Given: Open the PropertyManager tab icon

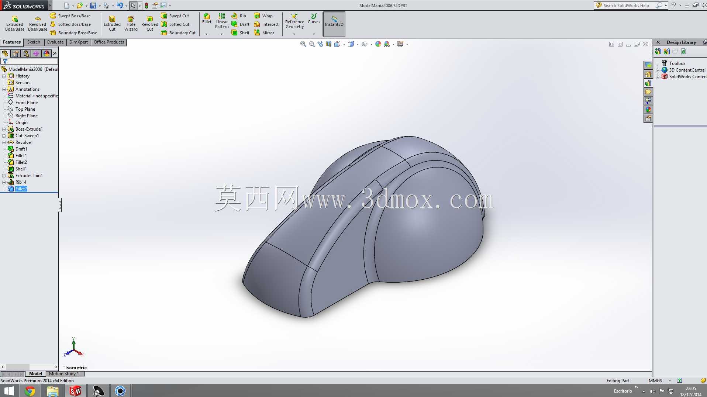Looking at the screenshot, I should click(15, 53).
